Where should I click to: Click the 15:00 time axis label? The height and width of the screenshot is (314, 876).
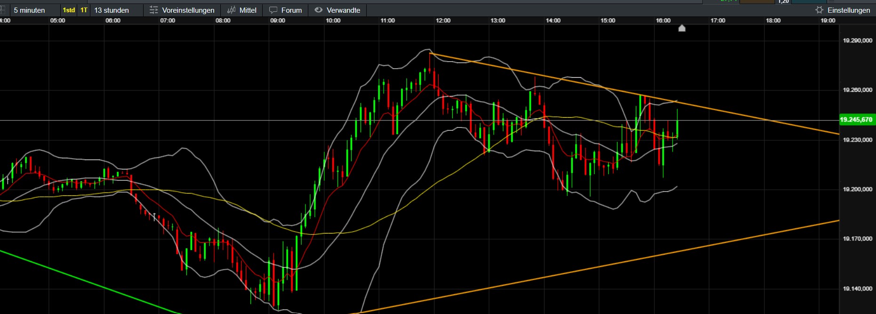608,21
